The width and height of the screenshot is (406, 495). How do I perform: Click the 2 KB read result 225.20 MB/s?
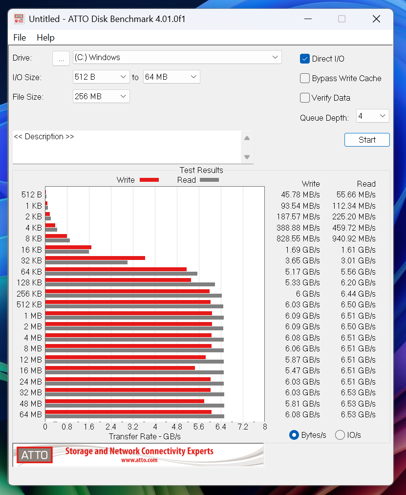[354, 217]
